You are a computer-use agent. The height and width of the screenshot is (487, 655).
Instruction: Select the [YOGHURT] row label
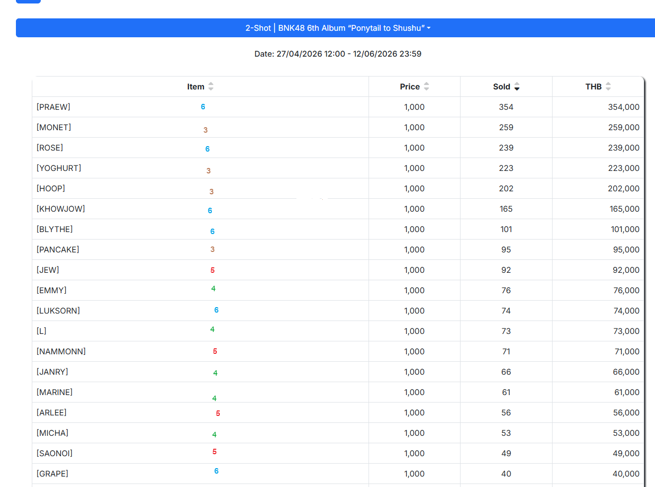(59, 168)
